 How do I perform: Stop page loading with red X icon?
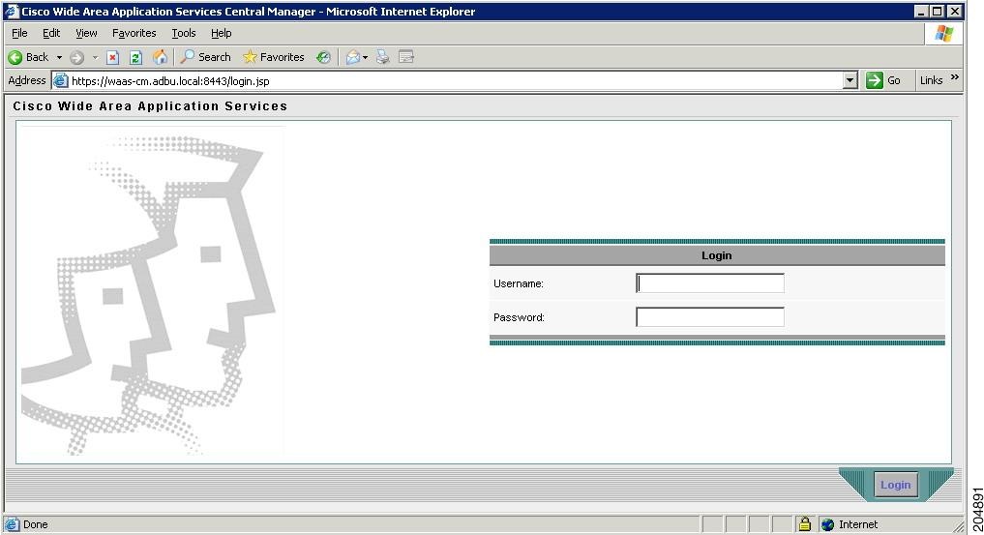click(113, 58)
